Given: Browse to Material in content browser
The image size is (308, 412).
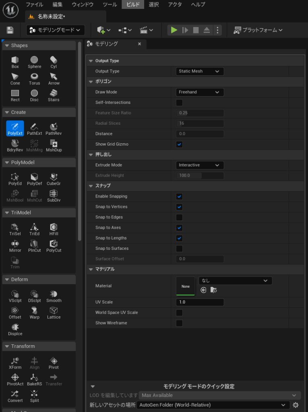Looking at the screenshot, I should pos(213,290).
